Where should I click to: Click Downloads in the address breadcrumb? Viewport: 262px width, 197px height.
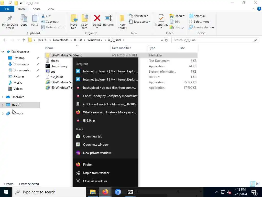coord(61,40)
